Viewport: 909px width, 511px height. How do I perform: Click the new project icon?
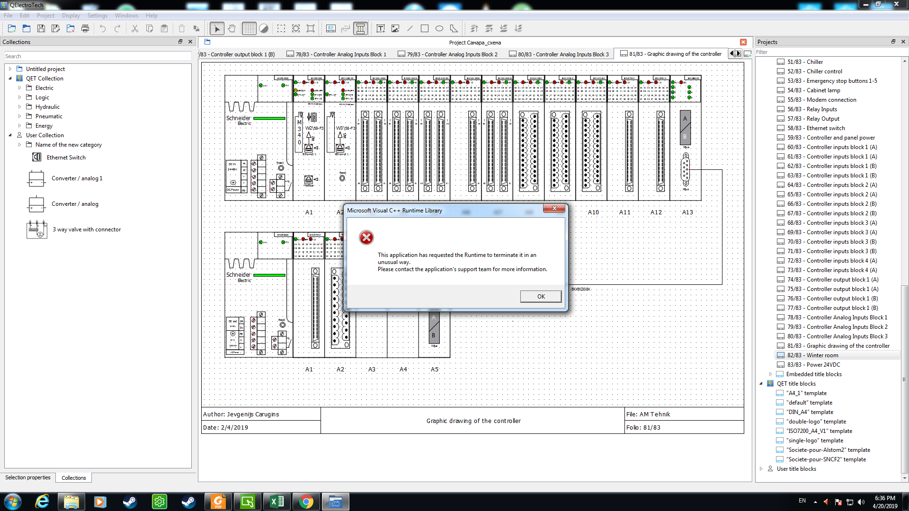pyautogui.click(x=12, y=29)
